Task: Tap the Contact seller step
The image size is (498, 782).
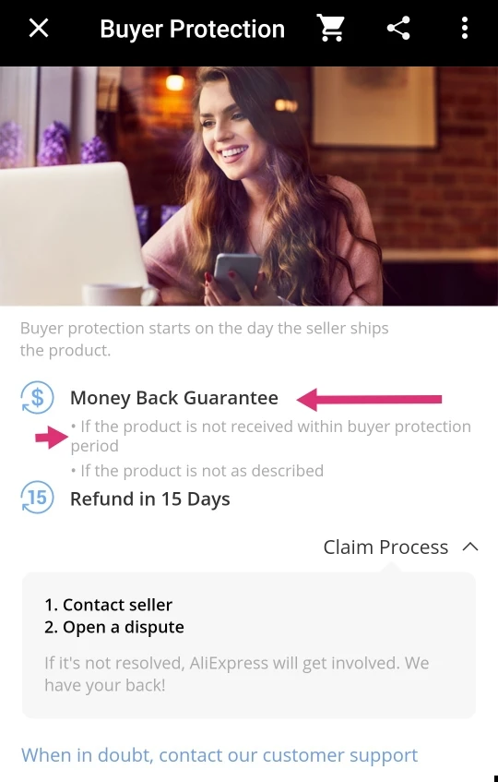Action: point(108,605)
